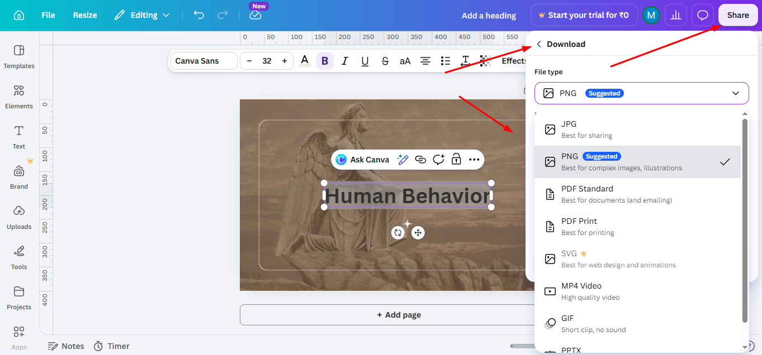Expand the PNG file type dropdown

tap(641, 93)
